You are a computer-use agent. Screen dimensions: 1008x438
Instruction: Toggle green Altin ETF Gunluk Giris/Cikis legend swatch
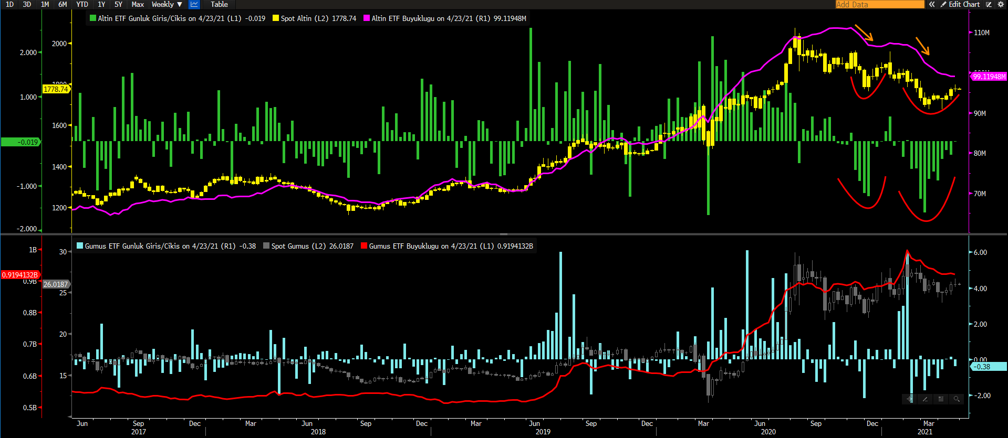click(93, 18)
